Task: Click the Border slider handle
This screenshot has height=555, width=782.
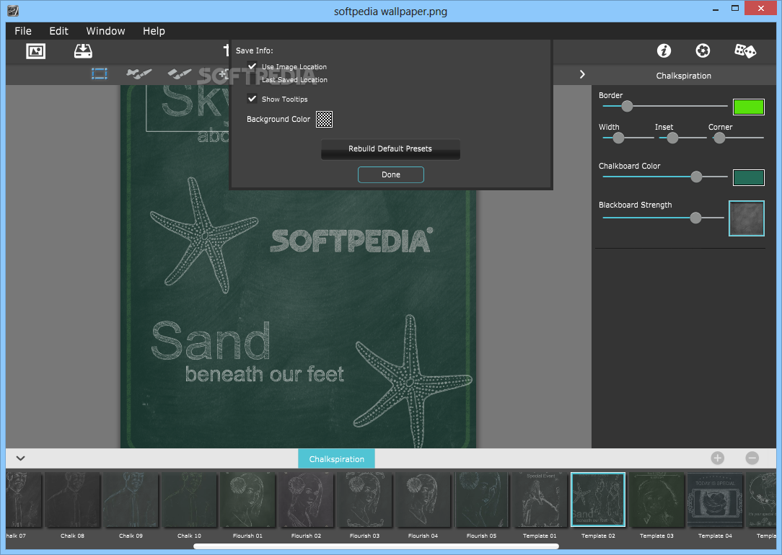Action: click(x=627, y=106)
